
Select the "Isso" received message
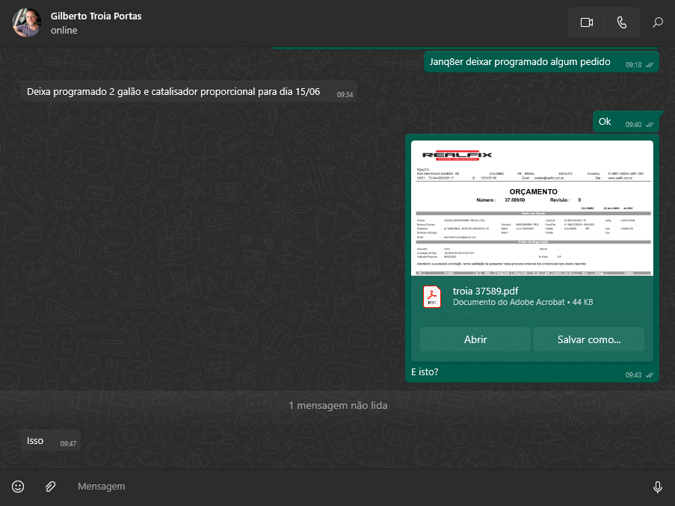pyautogui.click(x=36, y=441)
